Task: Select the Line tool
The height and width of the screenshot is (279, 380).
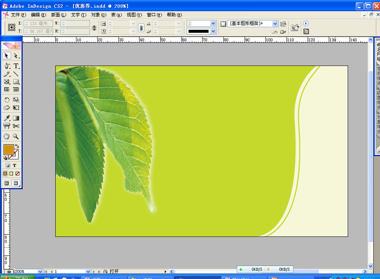Action: point(16,74)
